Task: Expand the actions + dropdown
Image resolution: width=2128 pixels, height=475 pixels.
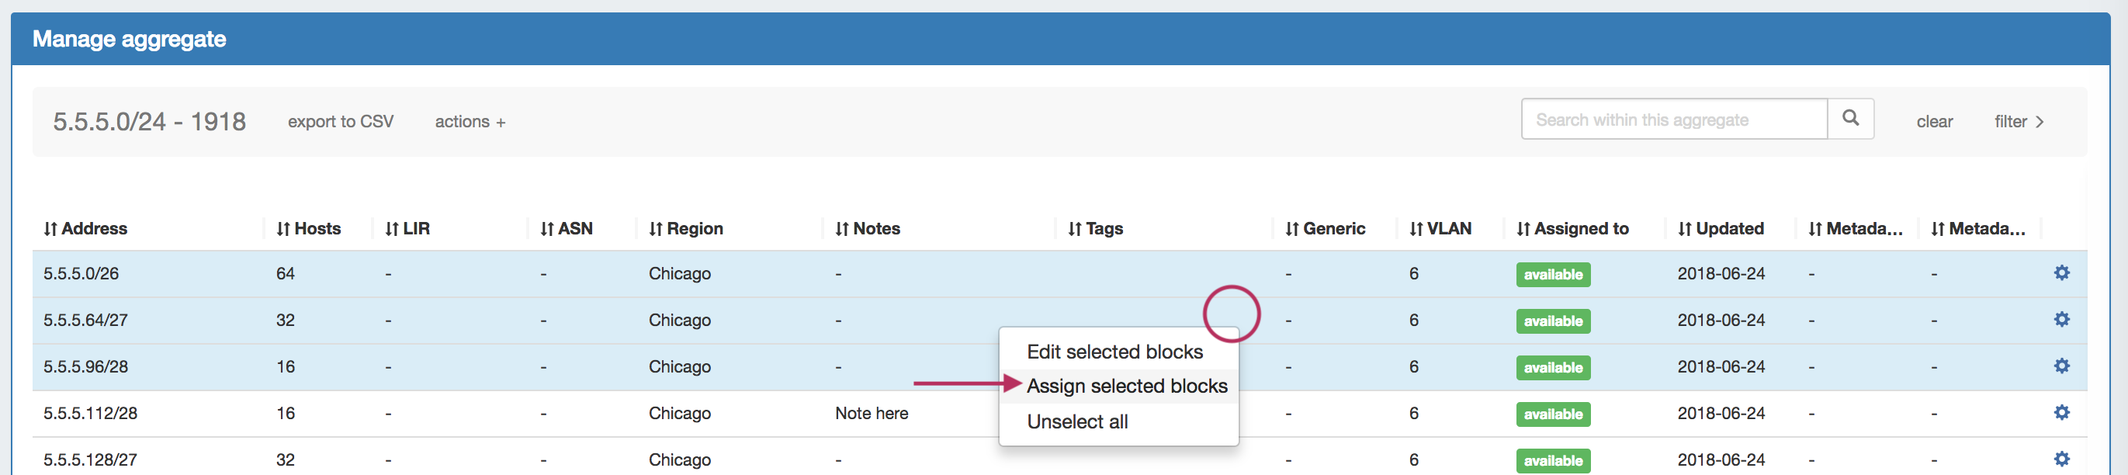Action: tap(470, 123)
